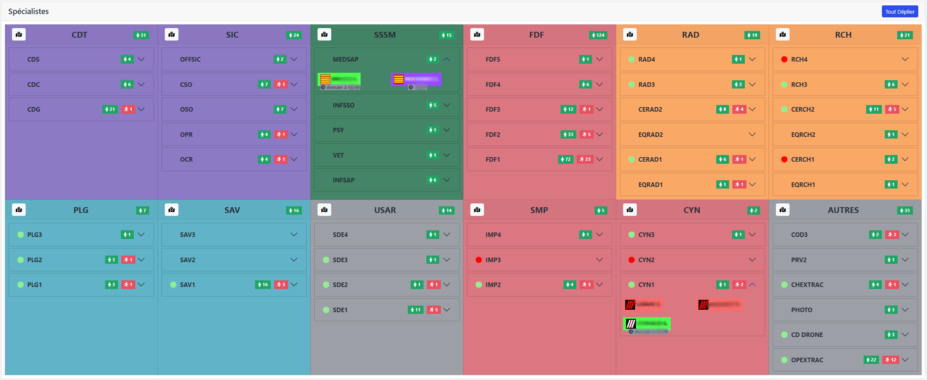Collapse the MEDSAP row
Image resolution: width=927 pixels, height=380 pixels.
pyautogui.click(x=447, y=60)
